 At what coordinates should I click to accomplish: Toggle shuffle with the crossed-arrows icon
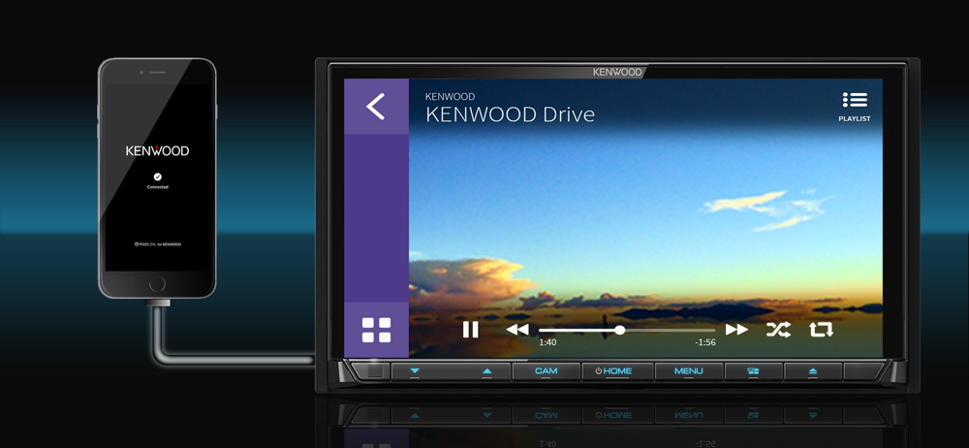point(778,330)
